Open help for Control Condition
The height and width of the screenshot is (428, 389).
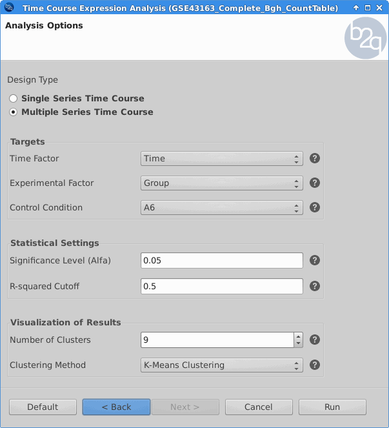tap(315, 207)
